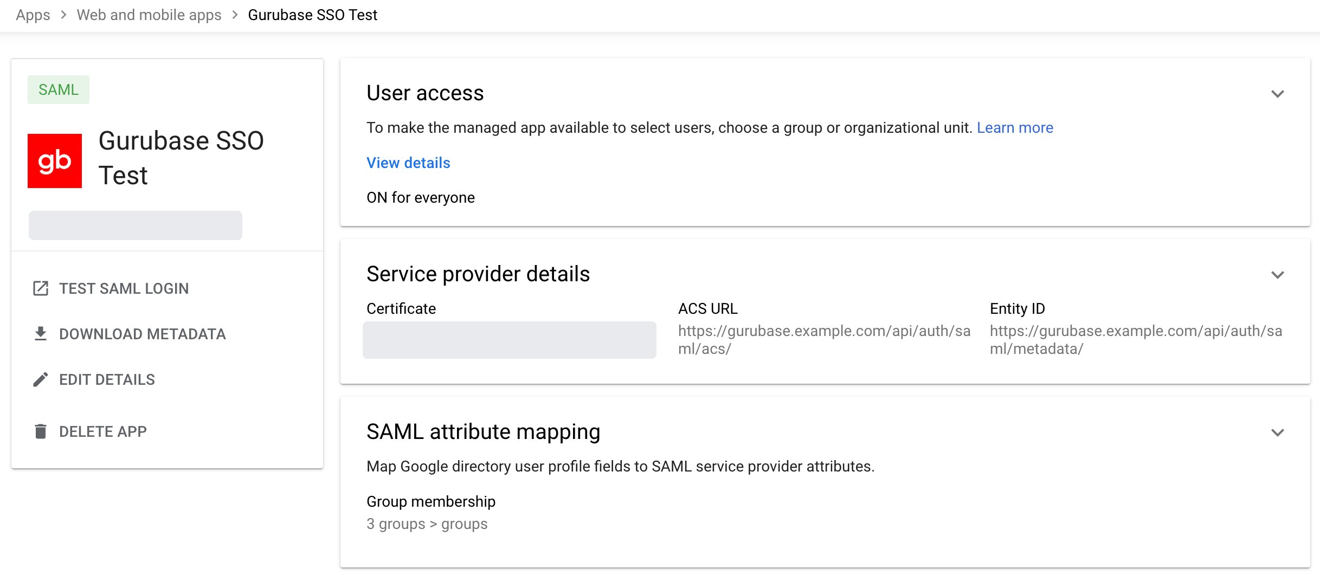Click the gray placeholder bar under app title

coord(136,225)
